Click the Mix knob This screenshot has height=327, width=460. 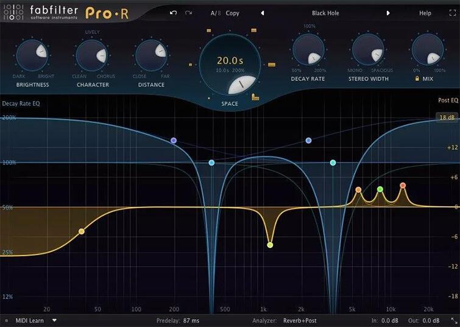tap(428, 49)
